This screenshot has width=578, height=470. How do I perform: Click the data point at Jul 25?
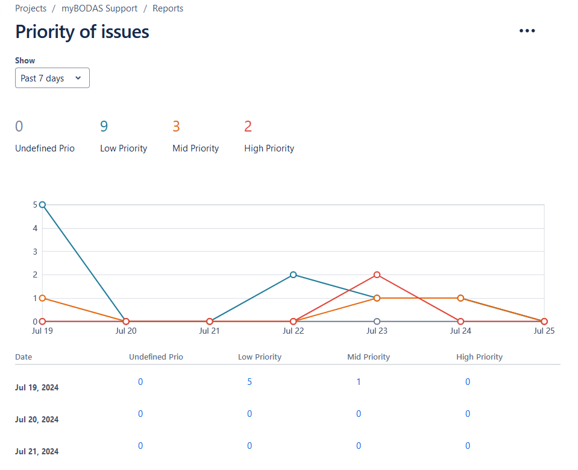click(x=544, y=322)
